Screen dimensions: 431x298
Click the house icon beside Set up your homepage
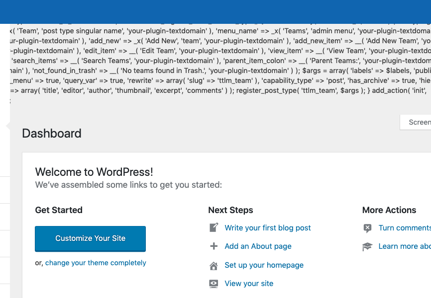pyautogui.click(x=214, y=265)
